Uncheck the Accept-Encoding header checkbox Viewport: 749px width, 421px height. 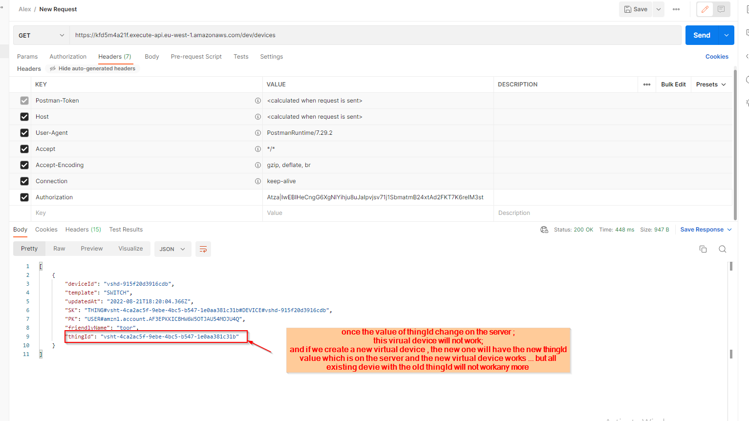pyautogui.click(x=24, y=165)
